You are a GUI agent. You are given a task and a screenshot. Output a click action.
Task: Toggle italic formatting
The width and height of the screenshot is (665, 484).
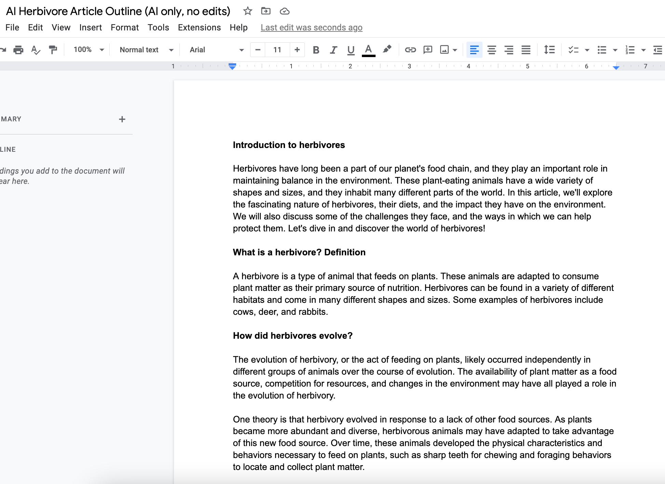coord(334,50)
